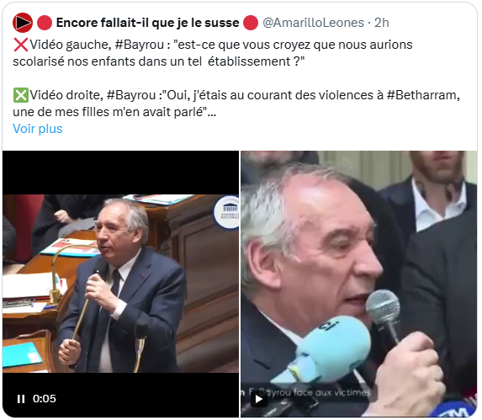The height and width of the screenshot is (420, 482).
Task: Open profile name Encore fallait-il que je le susse
Action: (147, 23)
